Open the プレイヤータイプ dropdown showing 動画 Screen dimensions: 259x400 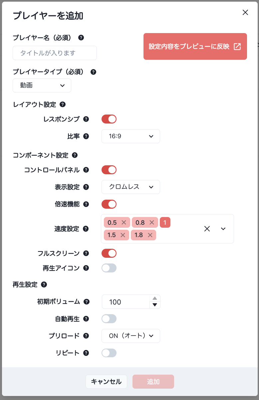pyautogui.click(x=42, y=85)
